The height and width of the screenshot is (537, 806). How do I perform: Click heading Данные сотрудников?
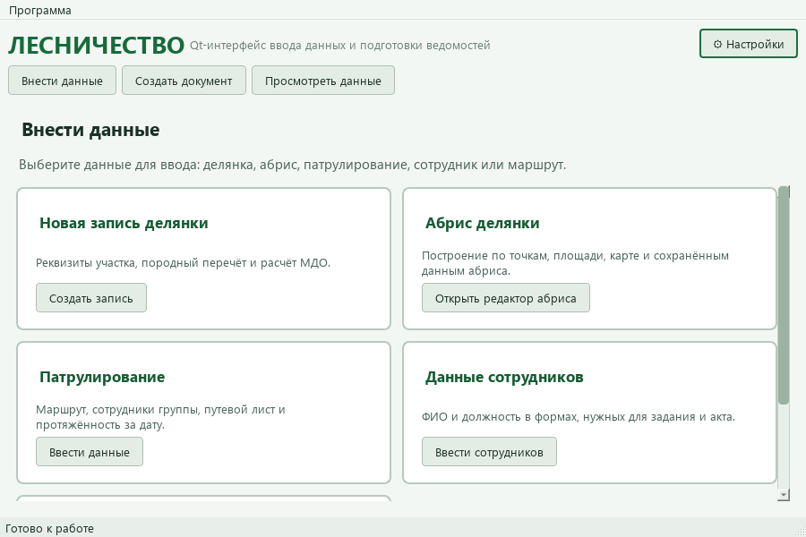(x=504, y=377)
